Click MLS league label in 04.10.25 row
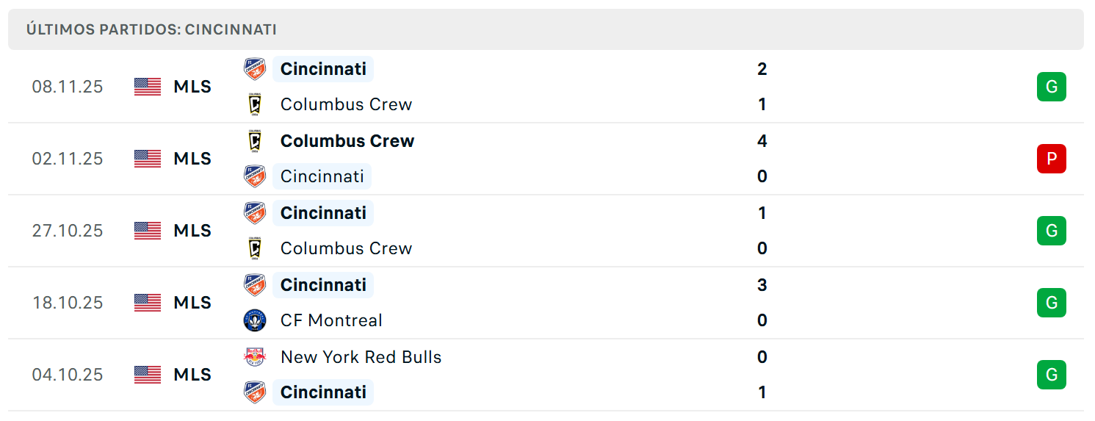Screen dimensions: 1095x421 tap(192, 375)
